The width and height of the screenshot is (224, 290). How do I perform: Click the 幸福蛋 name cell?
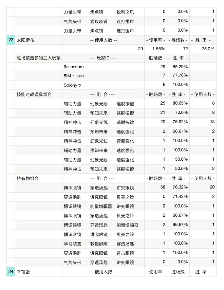[23, 272]
